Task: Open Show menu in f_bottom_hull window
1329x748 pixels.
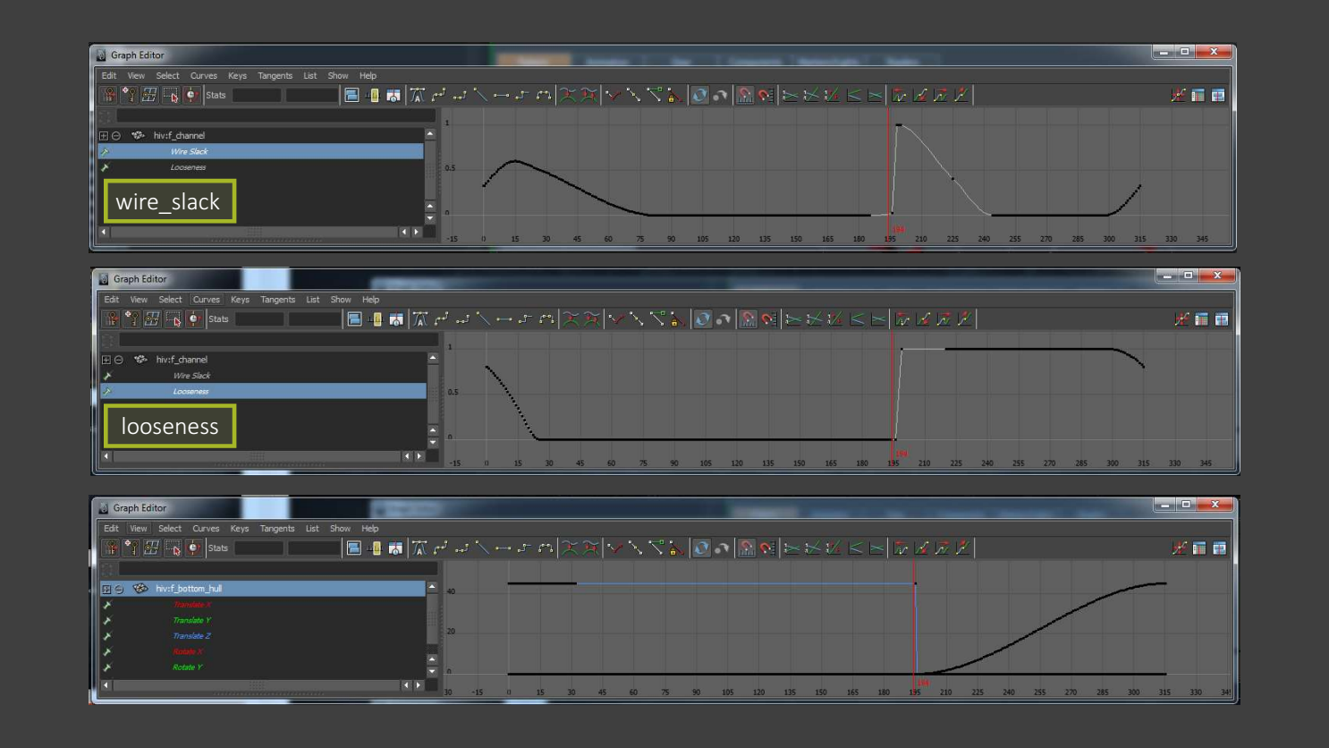Action: coord(340,528)
